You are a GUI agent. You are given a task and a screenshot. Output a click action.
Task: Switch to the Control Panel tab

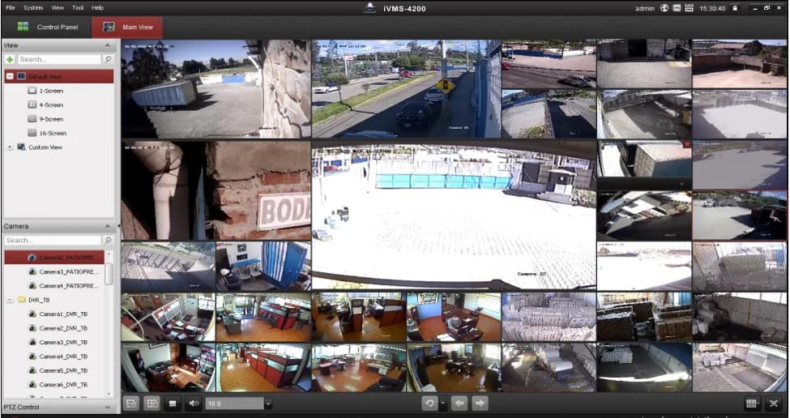[47, 28]
